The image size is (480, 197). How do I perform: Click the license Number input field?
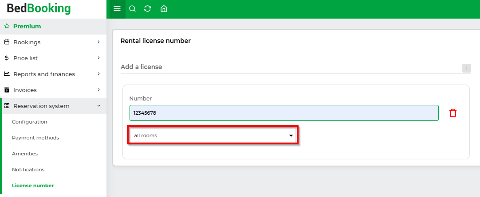(284, 113)
